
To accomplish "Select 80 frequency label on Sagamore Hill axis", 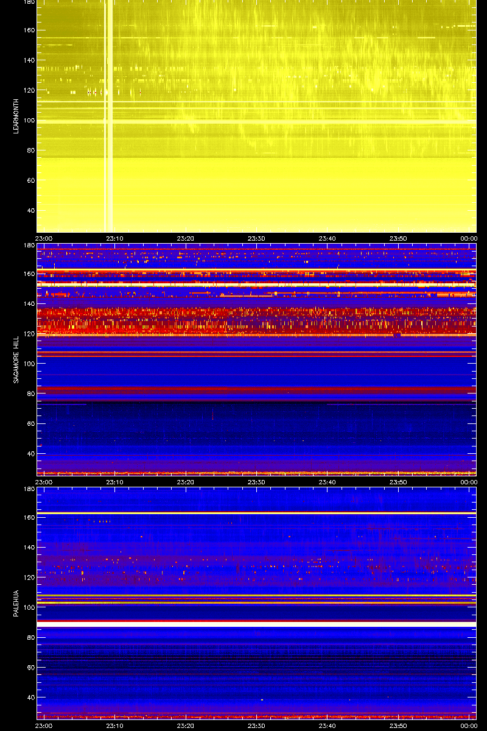I will [x=30, y=394].
